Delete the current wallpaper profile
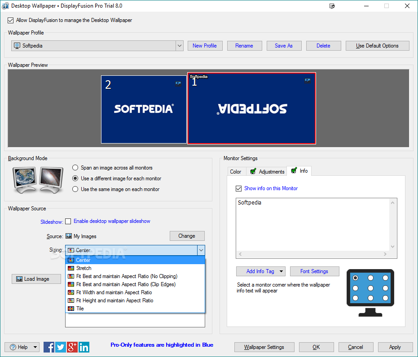418x357 pixels. 323,46
